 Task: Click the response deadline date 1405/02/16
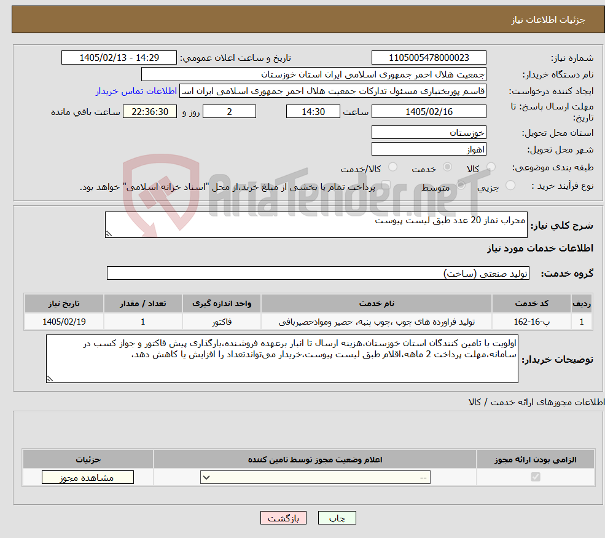[x=429, y=112]
